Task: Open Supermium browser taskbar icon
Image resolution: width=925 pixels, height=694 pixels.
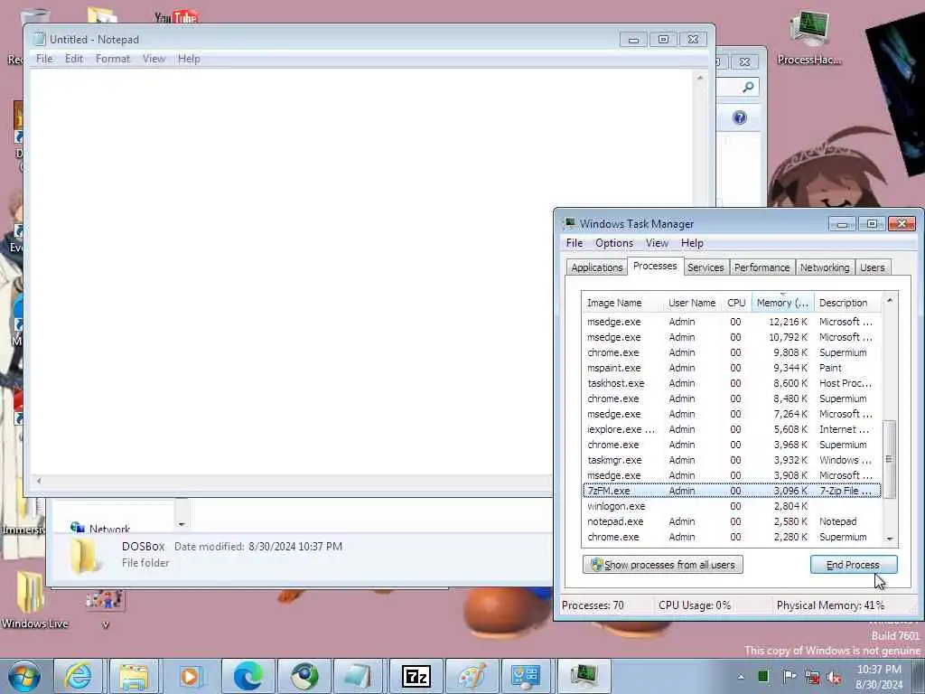Action: tap(304, 676)
